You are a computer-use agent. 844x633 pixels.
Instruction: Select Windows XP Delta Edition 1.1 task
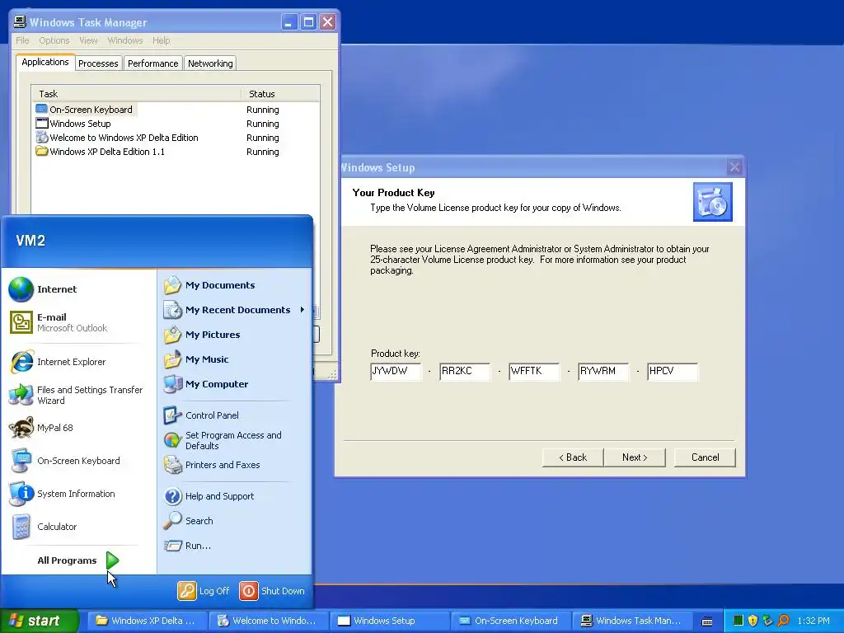[x=176, y=152]
